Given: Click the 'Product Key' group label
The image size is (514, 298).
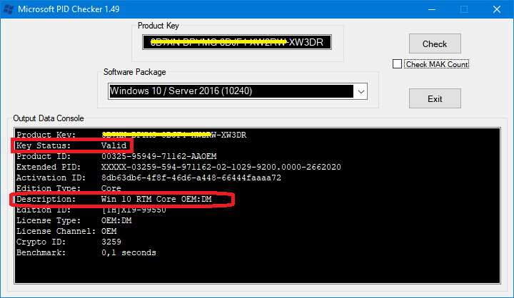Looking at the screenshot, I should [158, 26].
